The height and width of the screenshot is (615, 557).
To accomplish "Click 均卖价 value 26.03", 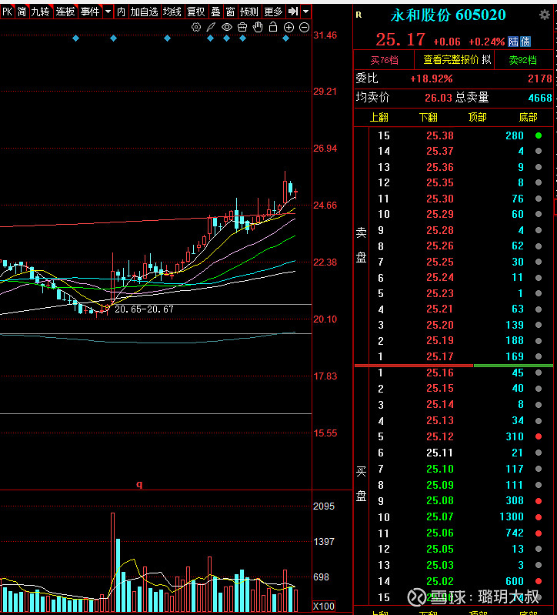I will [439, 98].
